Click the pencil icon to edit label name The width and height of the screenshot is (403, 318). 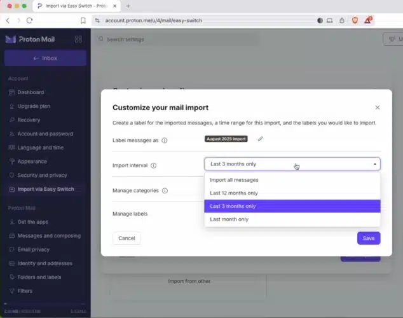coord(260,139)
